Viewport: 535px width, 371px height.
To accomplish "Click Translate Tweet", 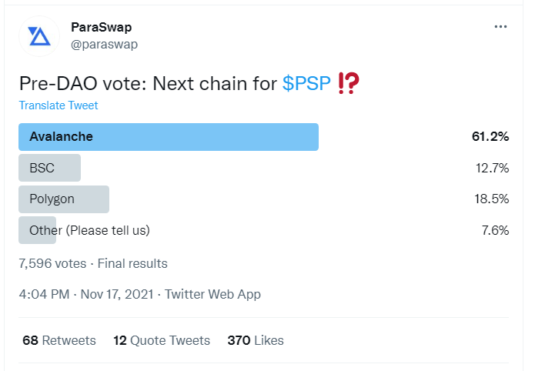I will [x=59, y=105].
